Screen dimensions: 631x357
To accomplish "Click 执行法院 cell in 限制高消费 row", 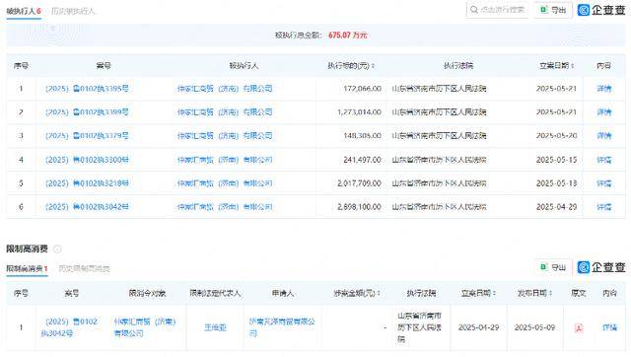I will tap(420, 327).
